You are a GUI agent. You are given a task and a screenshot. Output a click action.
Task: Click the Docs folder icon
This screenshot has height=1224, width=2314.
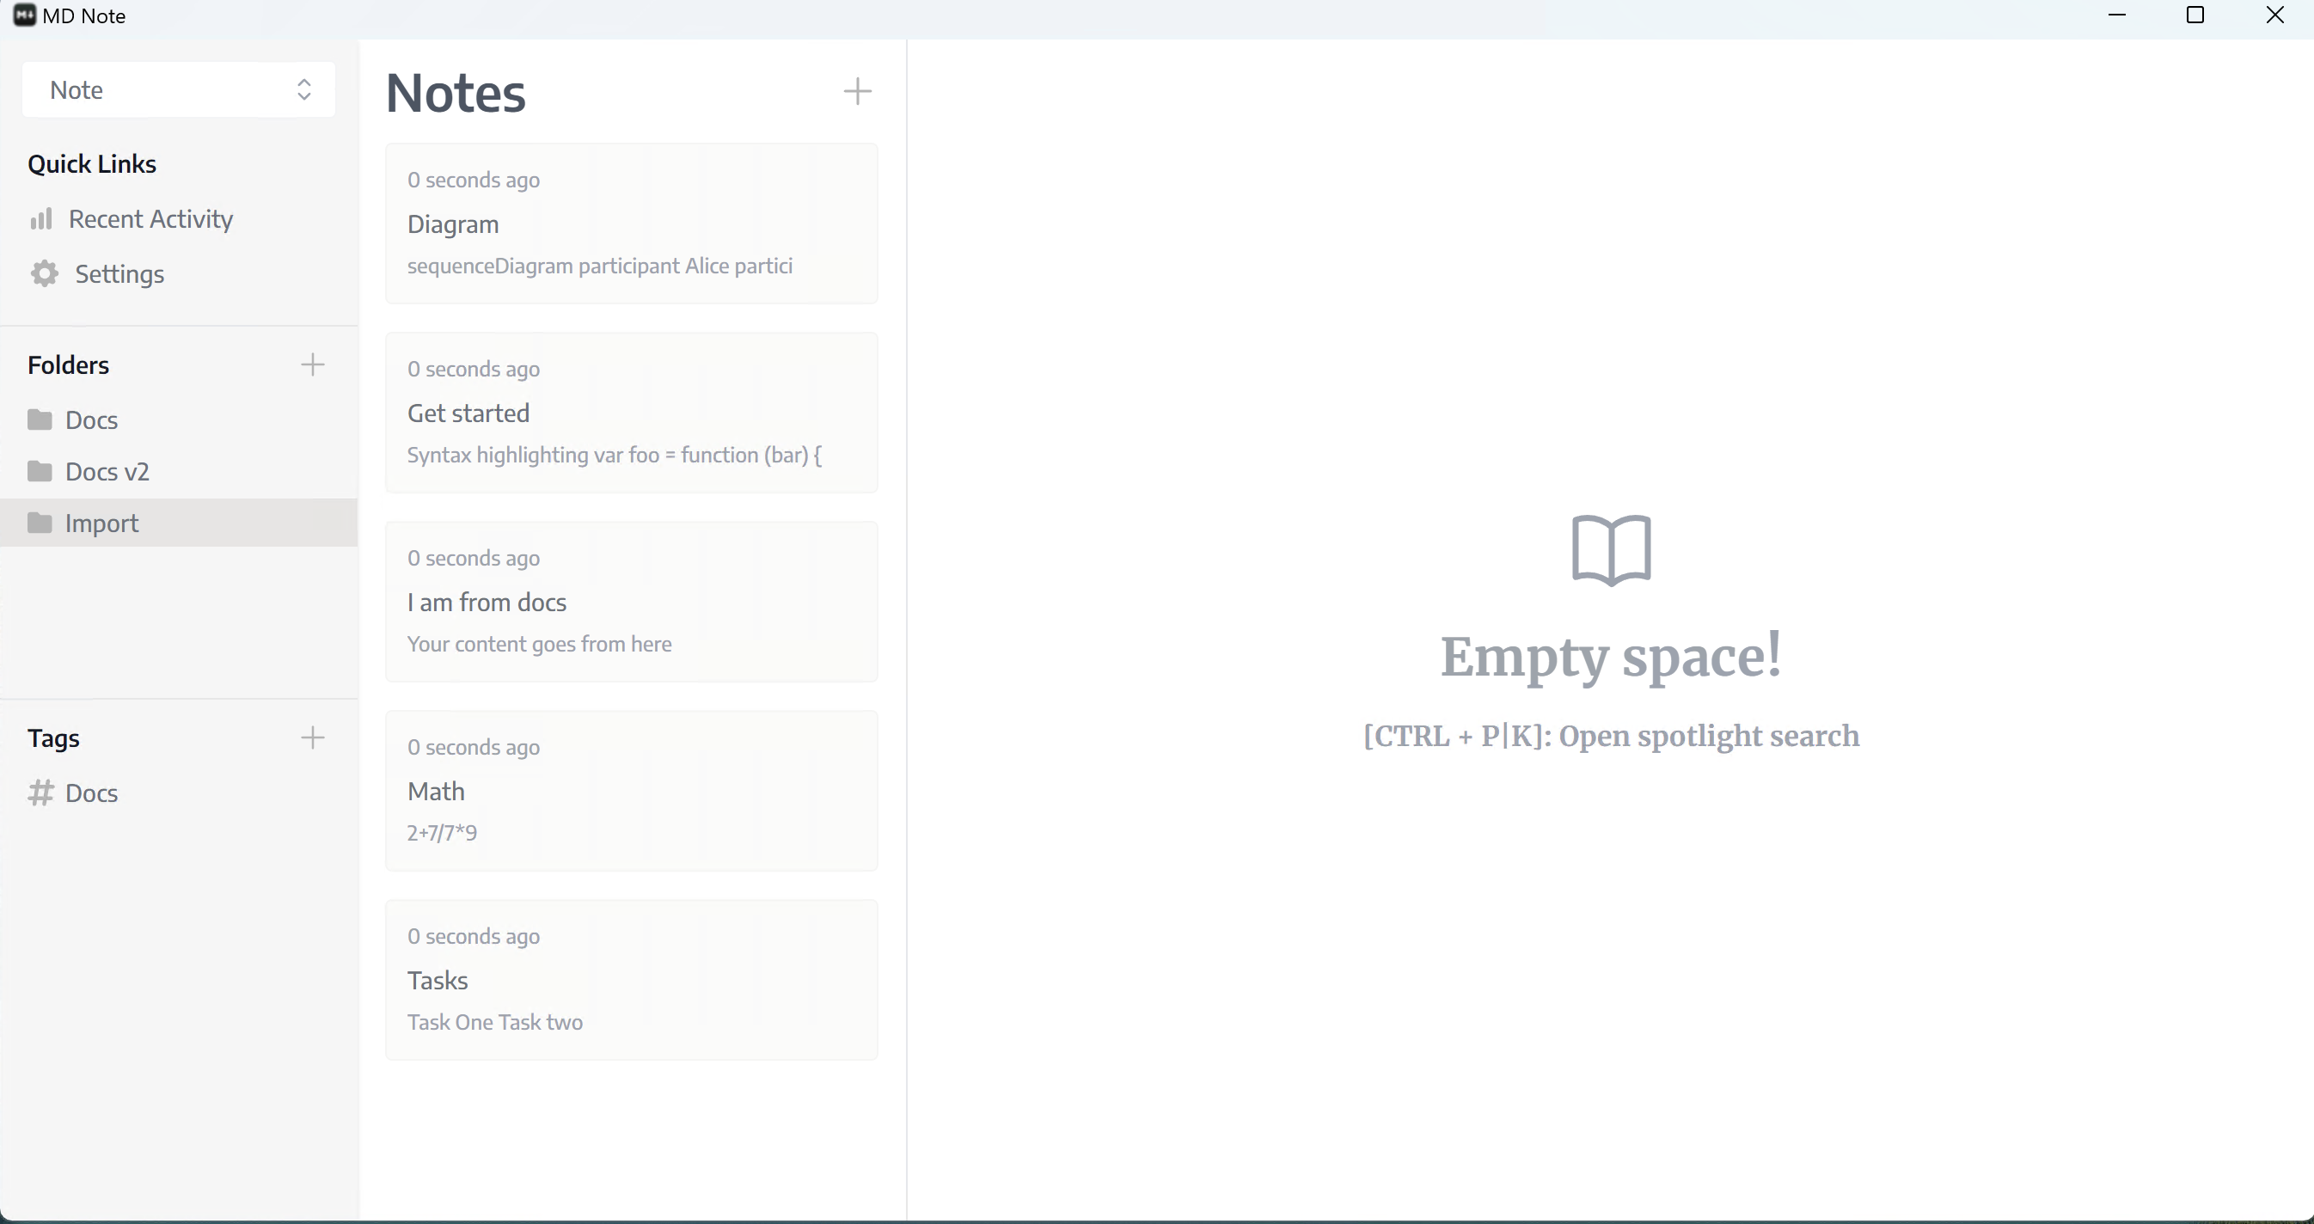(x=42, y=419)
